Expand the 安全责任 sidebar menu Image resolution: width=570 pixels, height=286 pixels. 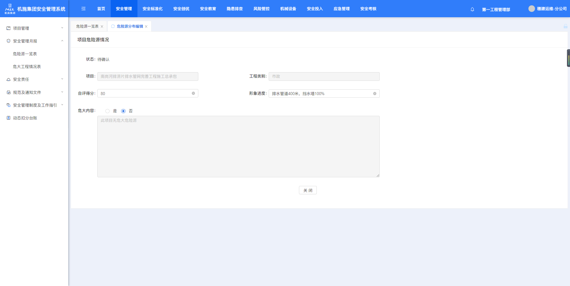pos(34,80)
